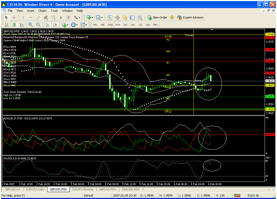Click the New Order button

(x=157, y=17)
